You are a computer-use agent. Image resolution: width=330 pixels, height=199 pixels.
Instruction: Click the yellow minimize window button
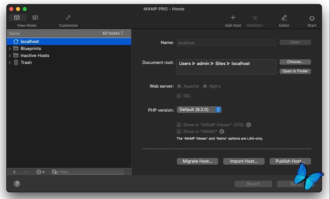tap(18, 9)
